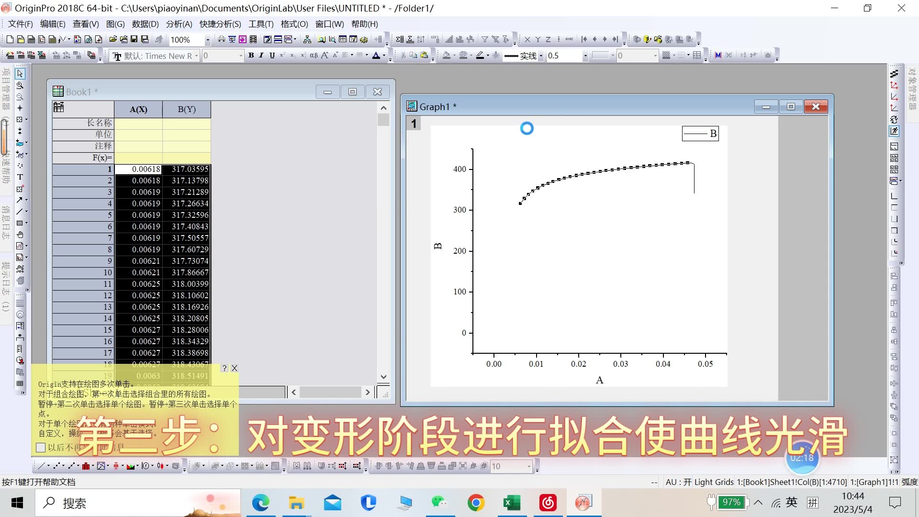The image size is (919, 517).
Task: Click the column bar plot icon
Action: pyautogui.click(x=86, y=466)
